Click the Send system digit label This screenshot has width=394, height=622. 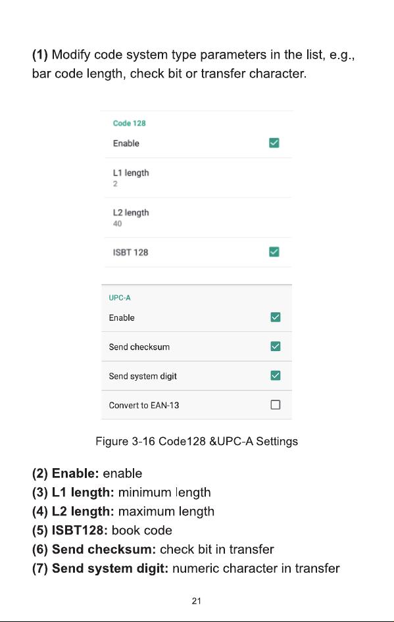143,376
